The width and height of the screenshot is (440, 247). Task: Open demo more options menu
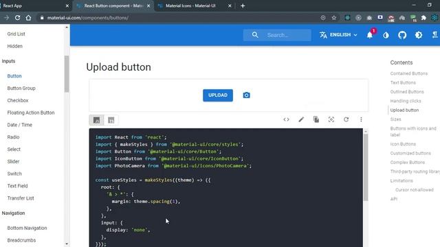click(x=361, y=119)
